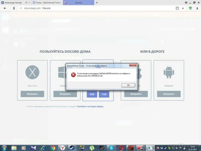Switch to the 'Александр Каспер' tab
Screen dimensions: 201x151
(13, 3)
